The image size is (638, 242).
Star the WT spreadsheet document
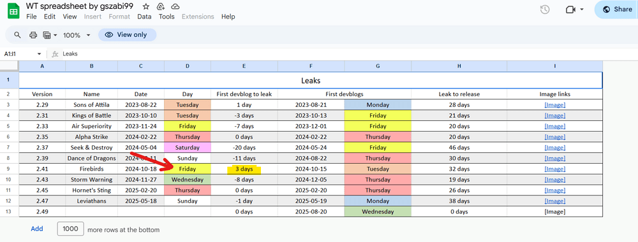tap(146, 6)
